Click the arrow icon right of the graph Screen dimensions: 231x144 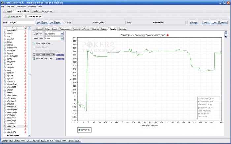pos(226,36)
